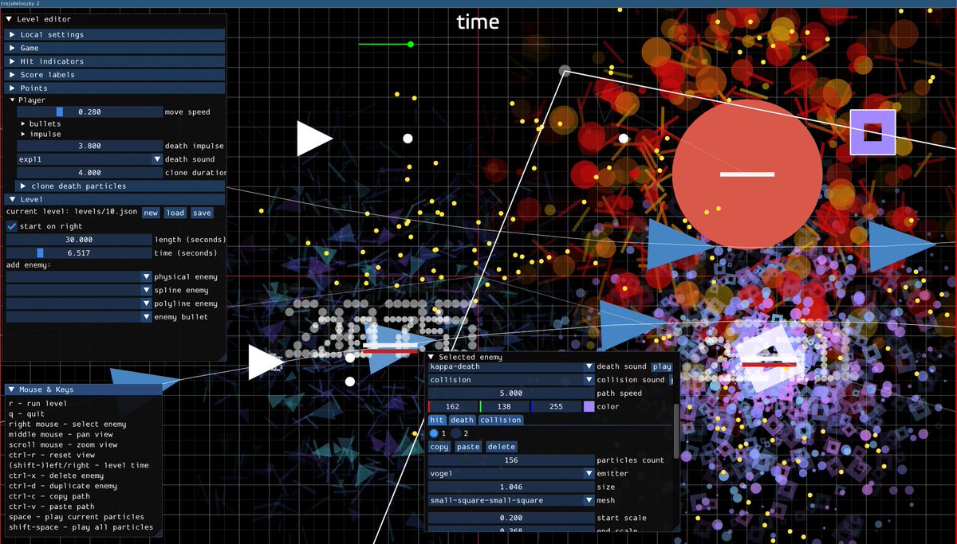
Task: Click the time (seconds) slider
Action: 79,253
